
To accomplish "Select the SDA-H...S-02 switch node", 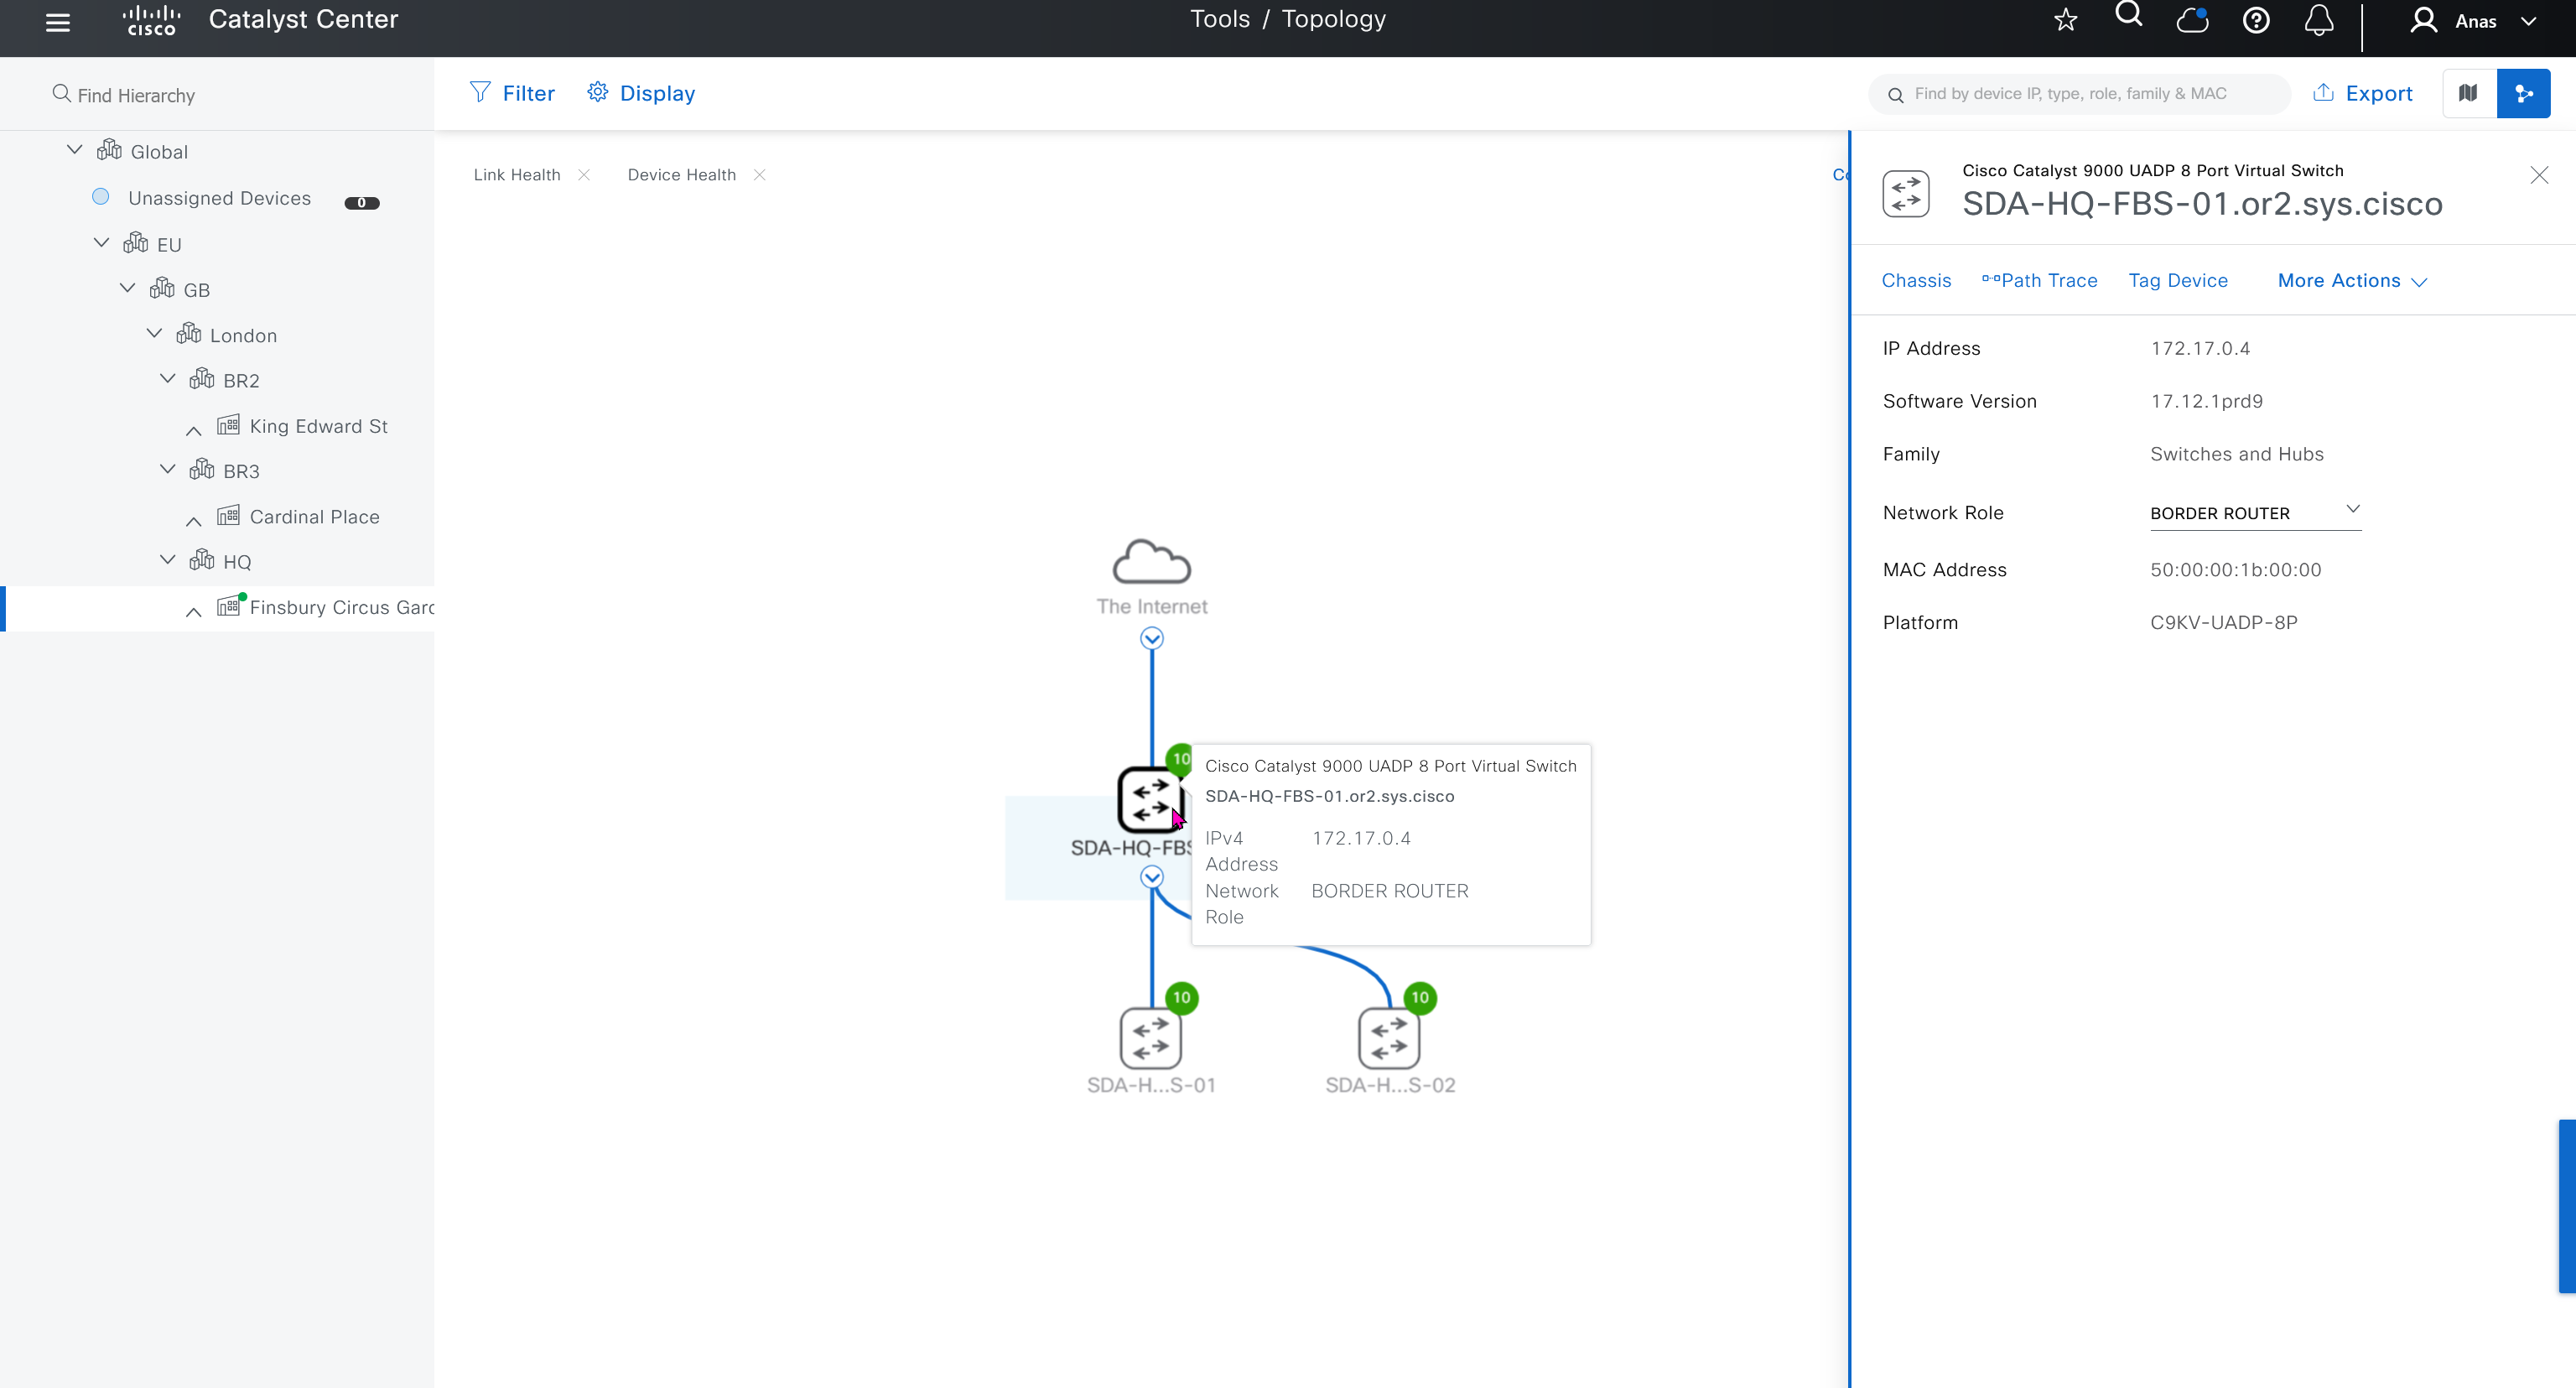I will pos(1388,1038).
